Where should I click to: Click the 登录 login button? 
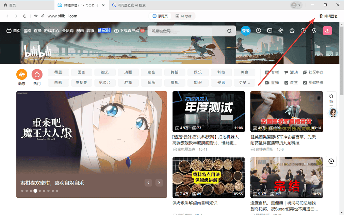(246, 31)
